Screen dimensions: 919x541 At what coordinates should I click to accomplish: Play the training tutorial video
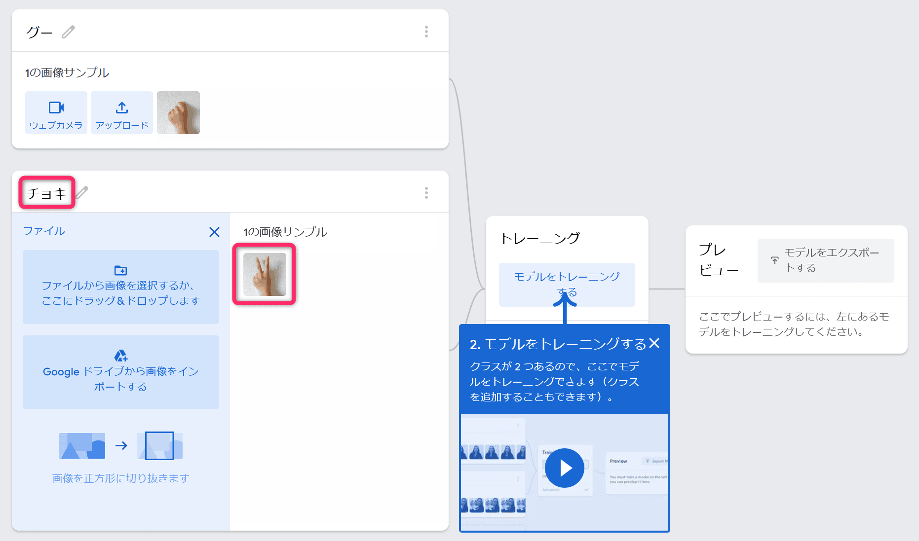(x=565, y=468)
